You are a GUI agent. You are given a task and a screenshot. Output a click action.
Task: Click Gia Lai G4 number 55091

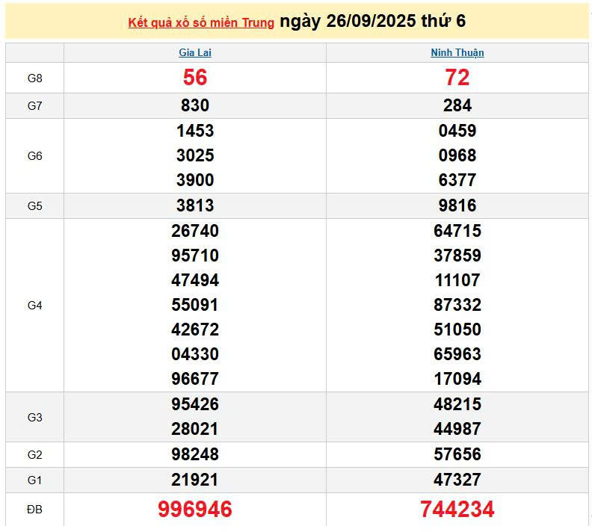(195, 305)
